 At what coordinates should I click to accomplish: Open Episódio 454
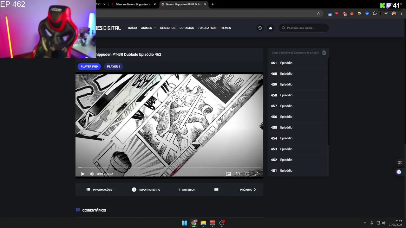pos(298,138)
